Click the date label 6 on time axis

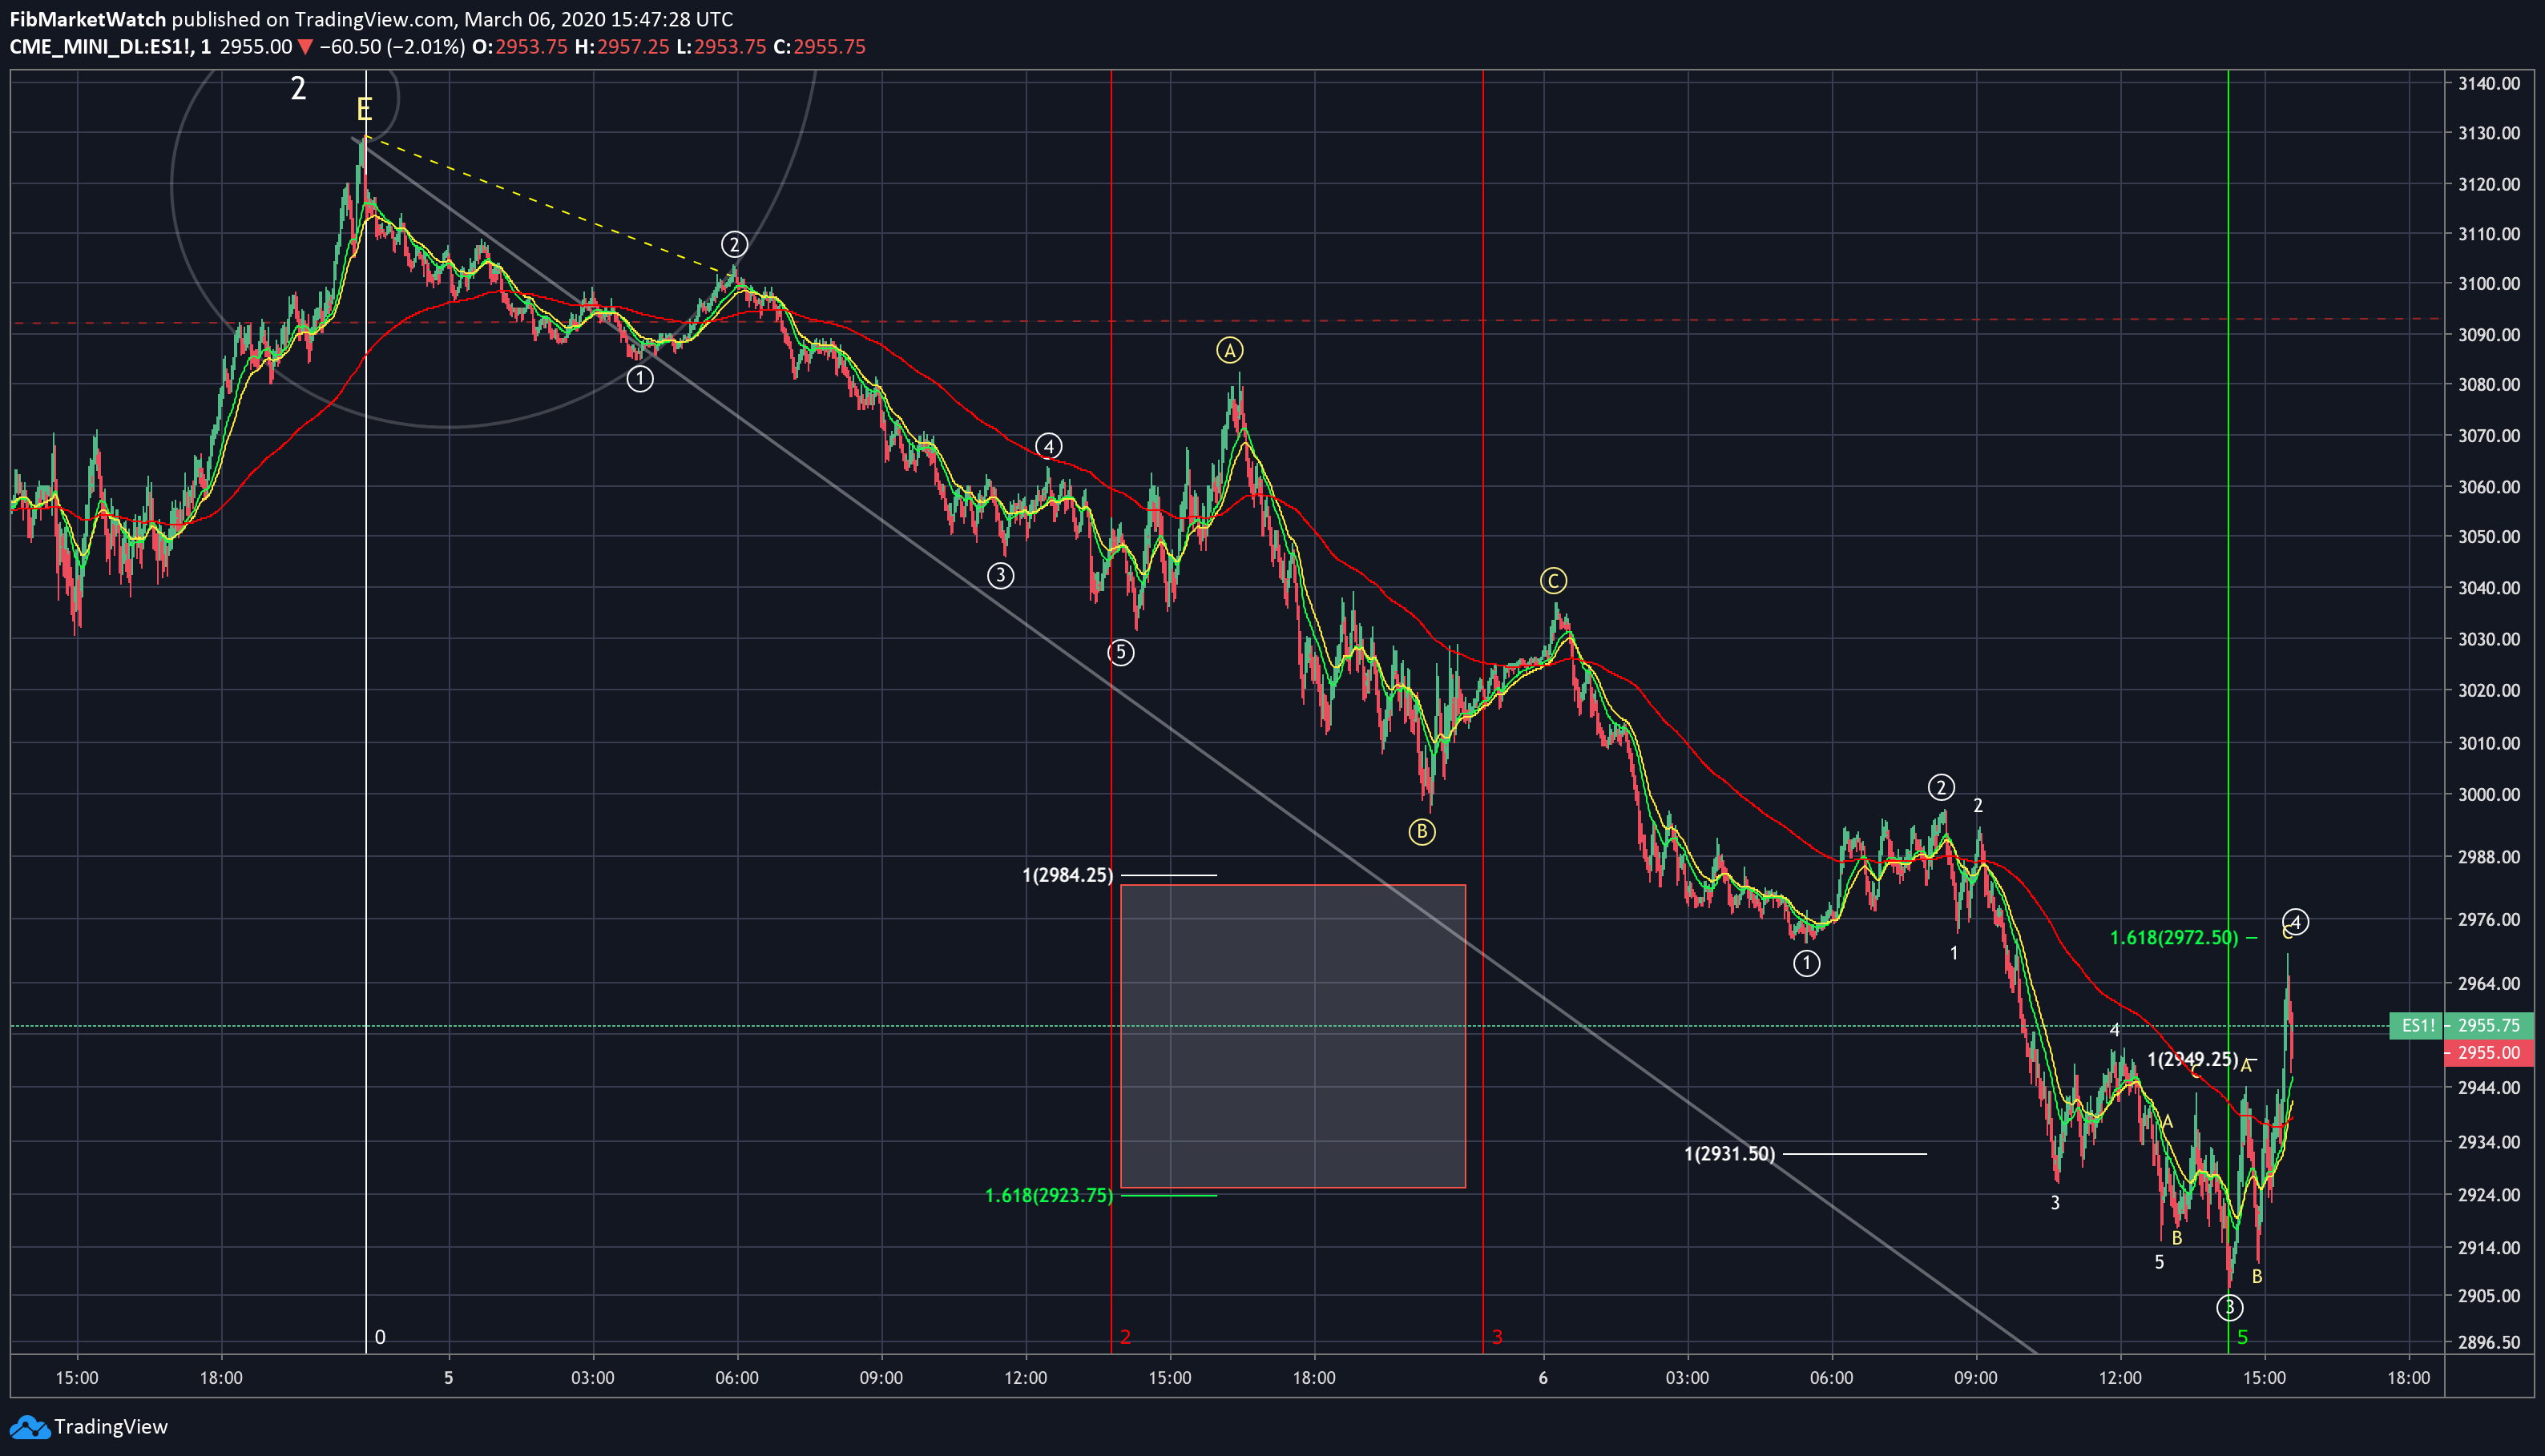pyautogui.click(x=1543, y=1378)
